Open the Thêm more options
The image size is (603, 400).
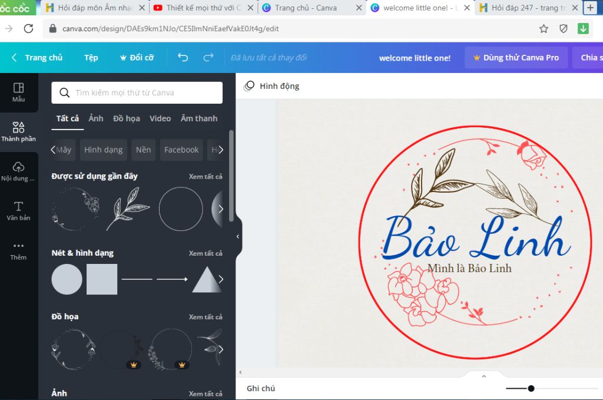(x=18, y=251)
